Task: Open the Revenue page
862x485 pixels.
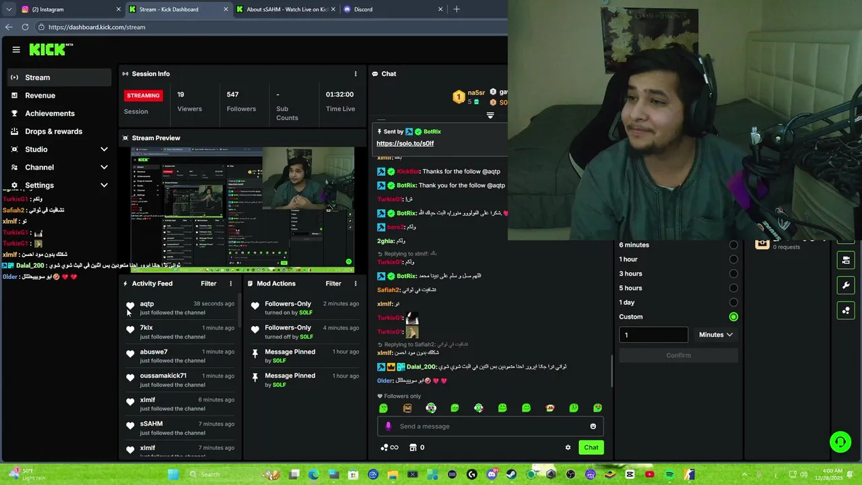Action: 60,96
